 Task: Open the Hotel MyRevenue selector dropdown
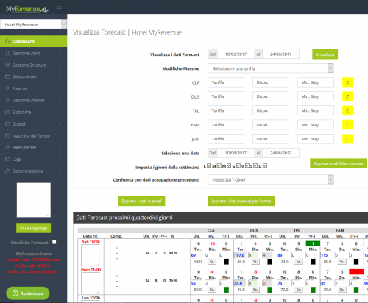(34, 24)
